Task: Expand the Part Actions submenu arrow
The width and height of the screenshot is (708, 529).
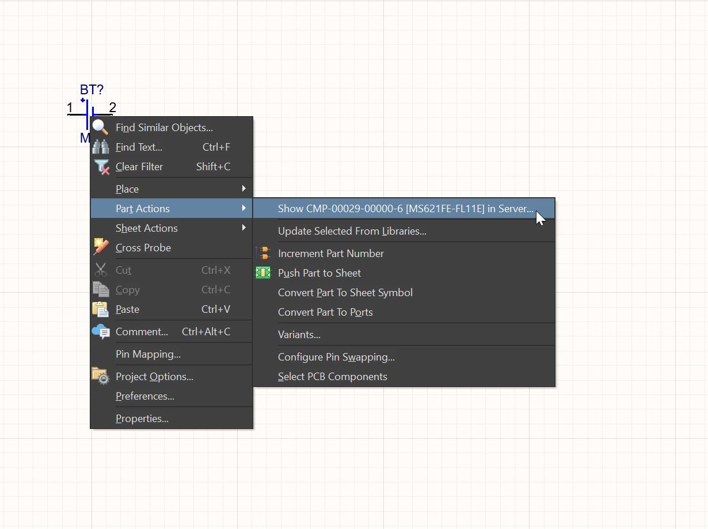Action: [x=244, y=208]
